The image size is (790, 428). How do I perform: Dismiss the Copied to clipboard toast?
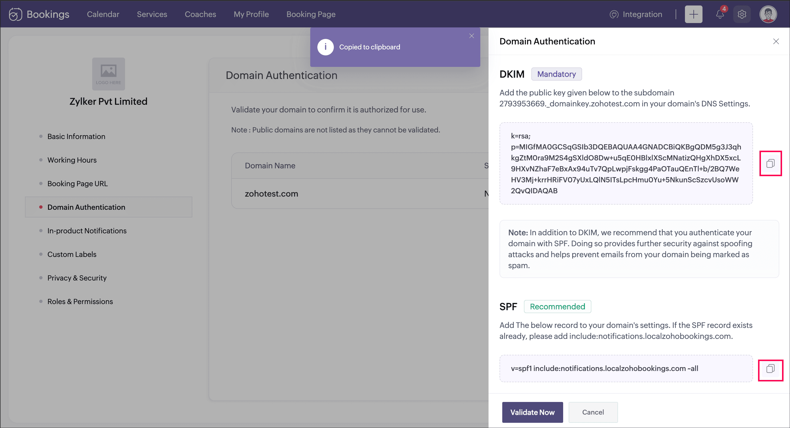tap(471, 36)
